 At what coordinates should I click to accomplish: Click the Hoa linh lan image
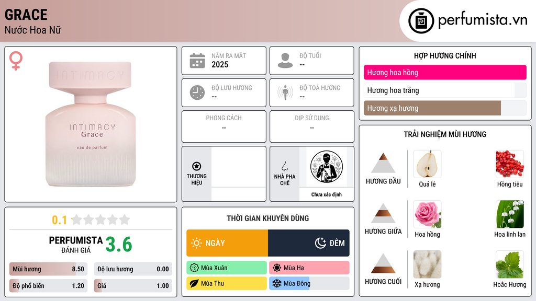point(510,214)
